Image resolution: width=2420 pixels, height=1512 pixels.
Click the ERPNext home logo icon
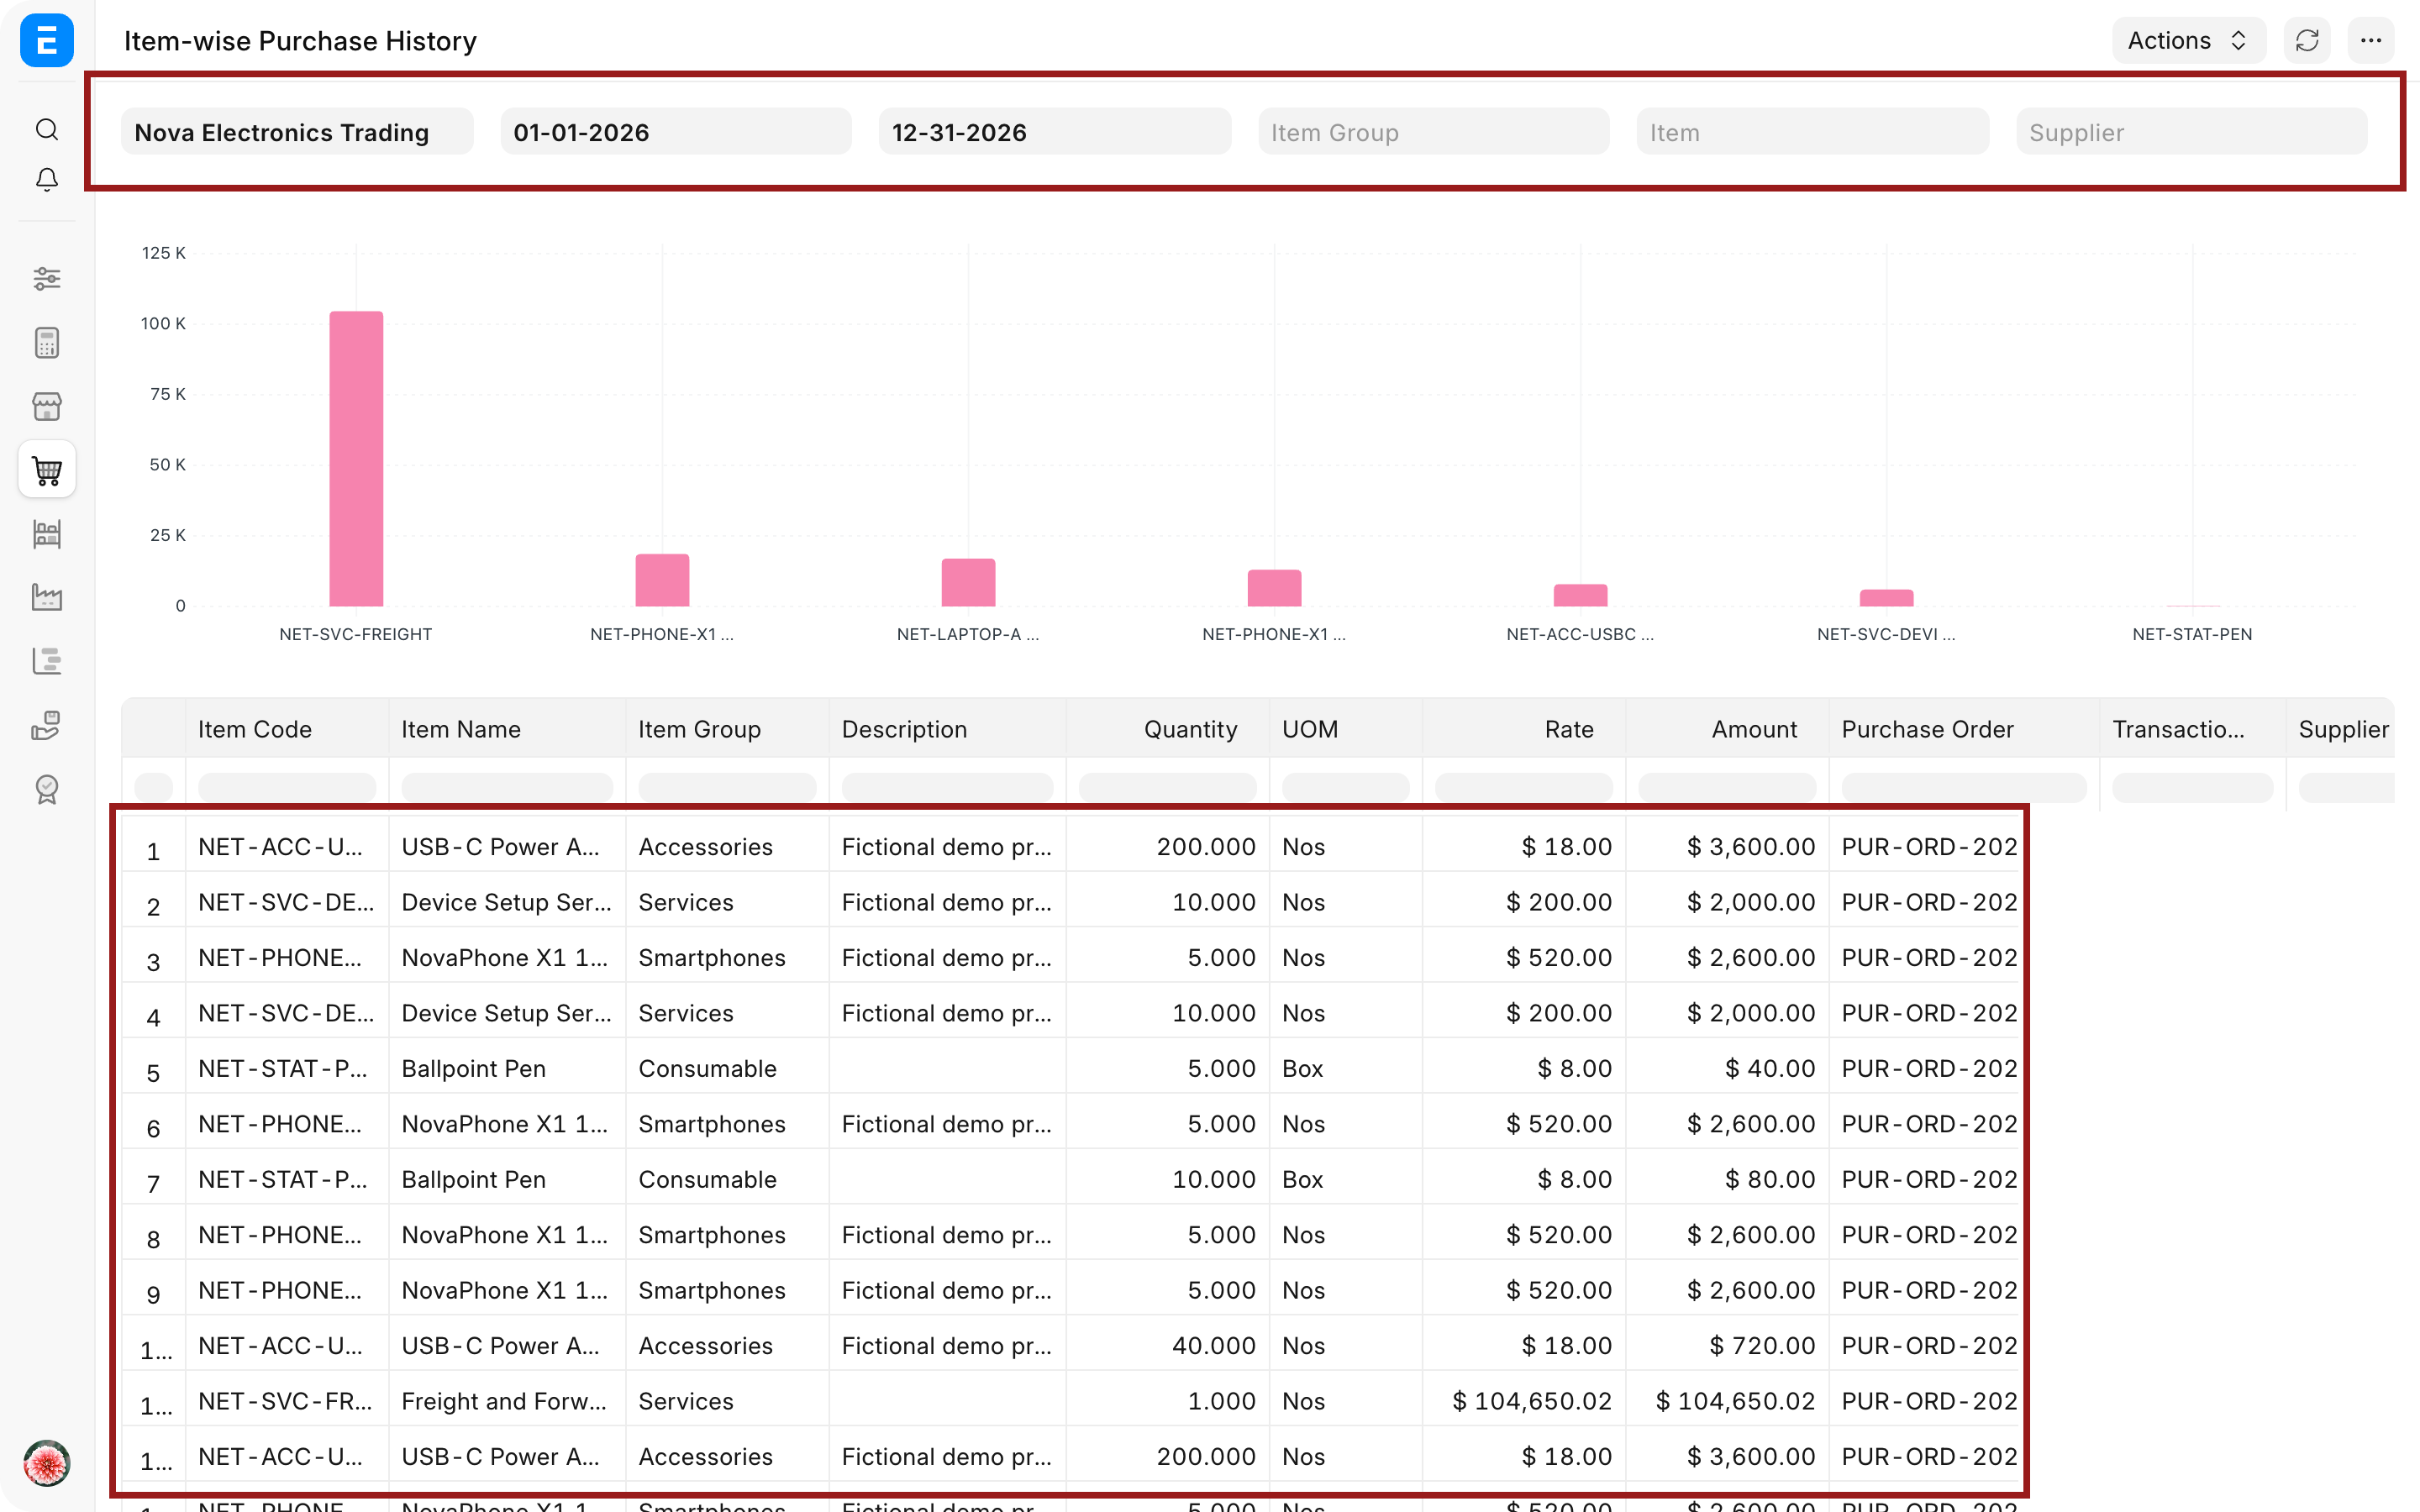(46, 40)
